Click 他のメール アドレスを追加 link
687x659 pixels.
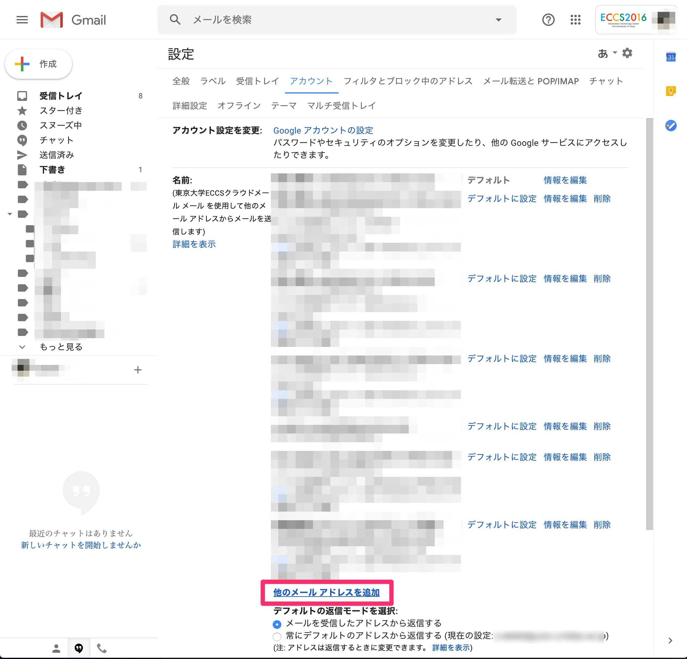pyautogui.click(x=326, y=593)
